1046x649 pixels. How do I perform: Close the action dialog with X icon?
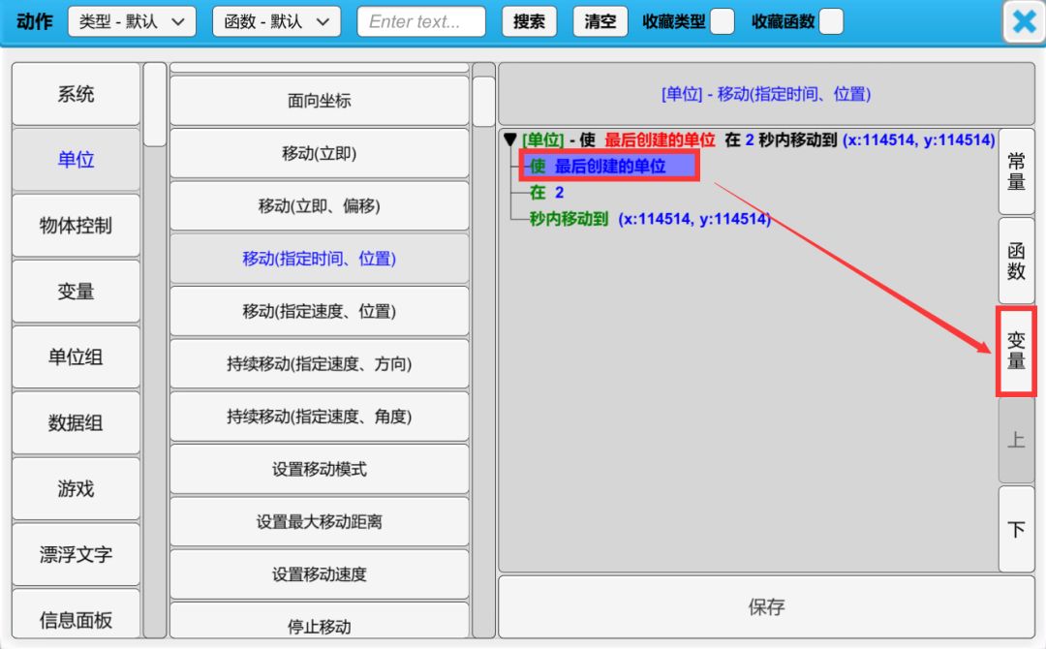1024,22
